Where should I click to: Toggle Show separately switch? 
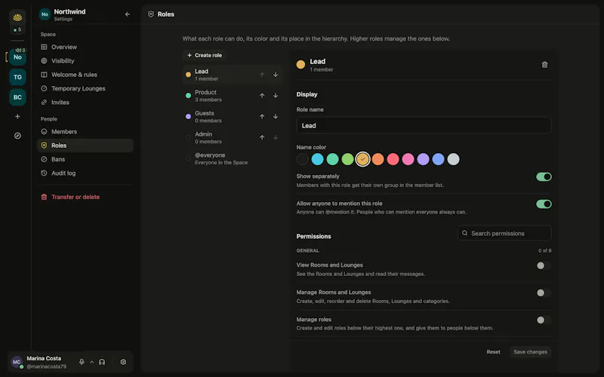tap(544, 176)
